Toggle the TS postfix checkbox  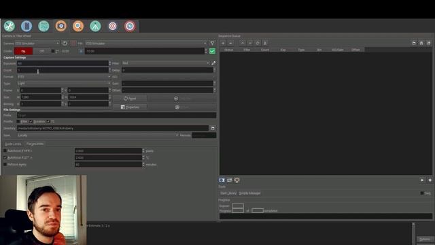(48, 122)
